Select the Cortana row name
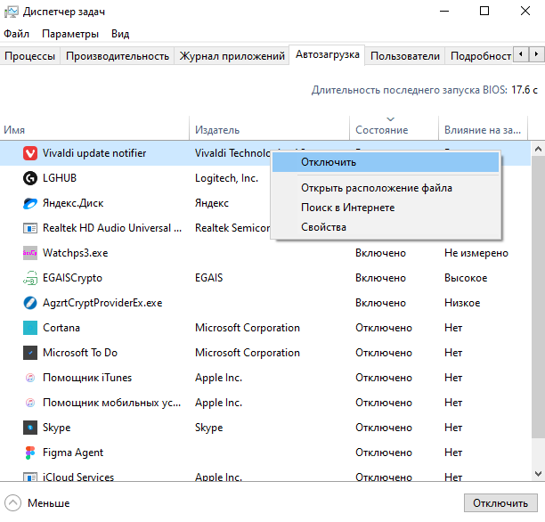The image size is (545, 522). tap(61, 328)
